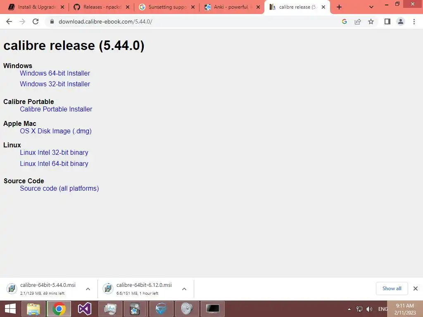423x317 pixels.
Task: Open a new browser tab
Action: pos(339,7)
